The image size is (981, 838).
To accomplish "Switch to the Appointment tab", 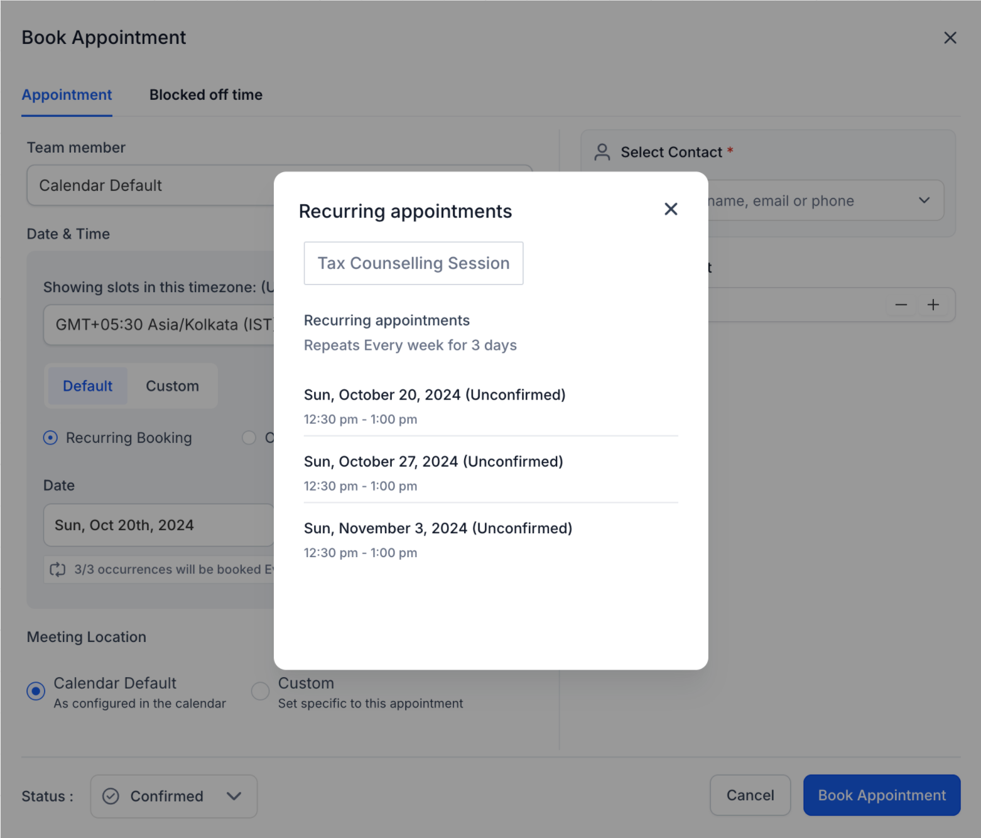I will [67, 95].
